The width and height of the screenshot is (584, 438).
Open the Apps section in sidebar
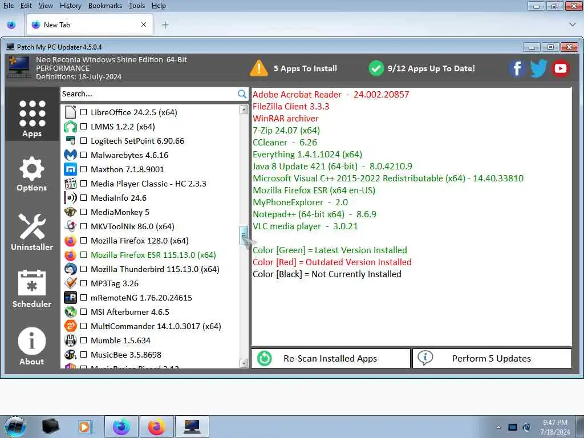(32, 114)
